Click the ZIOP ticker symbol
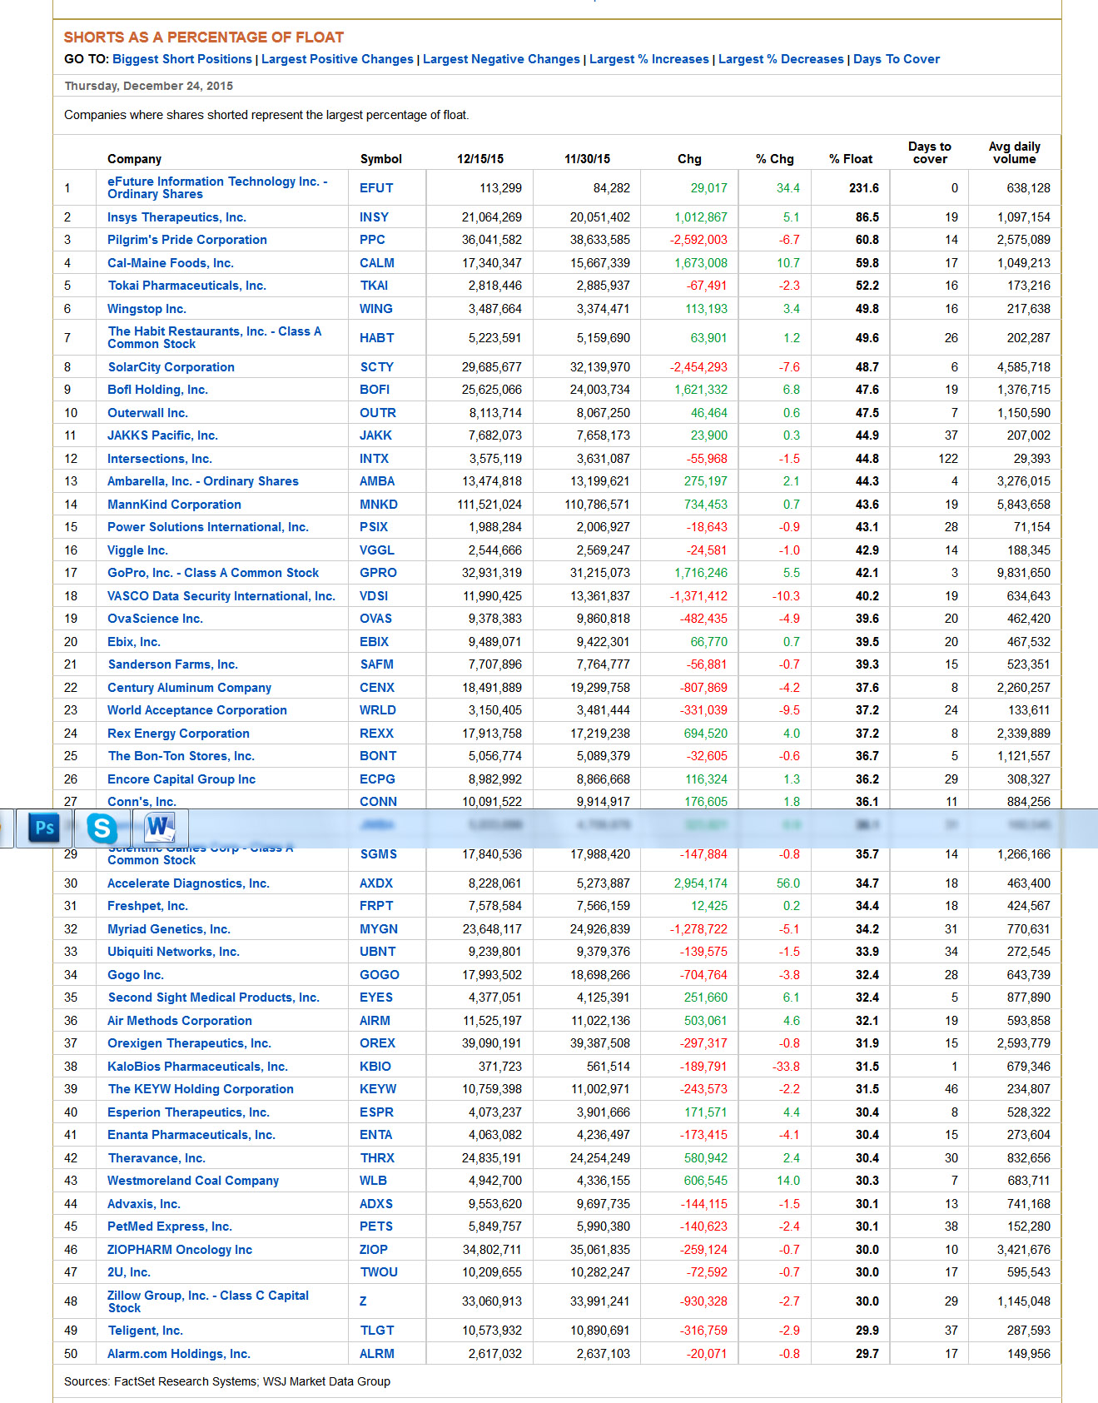 pos(374,1250)
